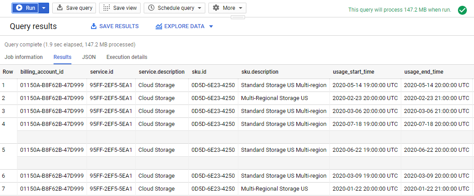Click the green query validation checkmark icon

[462, 10]
